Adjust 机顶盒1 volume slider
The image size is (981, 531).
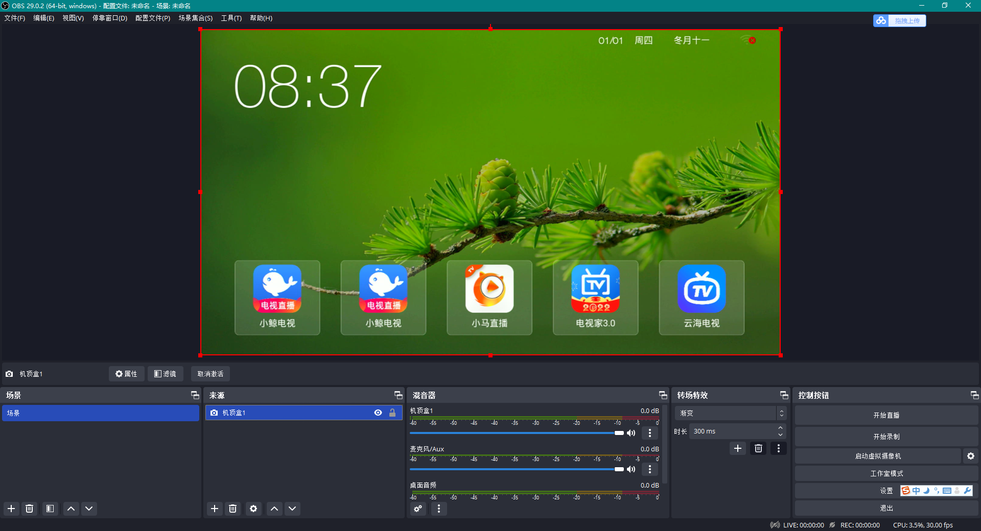click(x=517, y=433)
